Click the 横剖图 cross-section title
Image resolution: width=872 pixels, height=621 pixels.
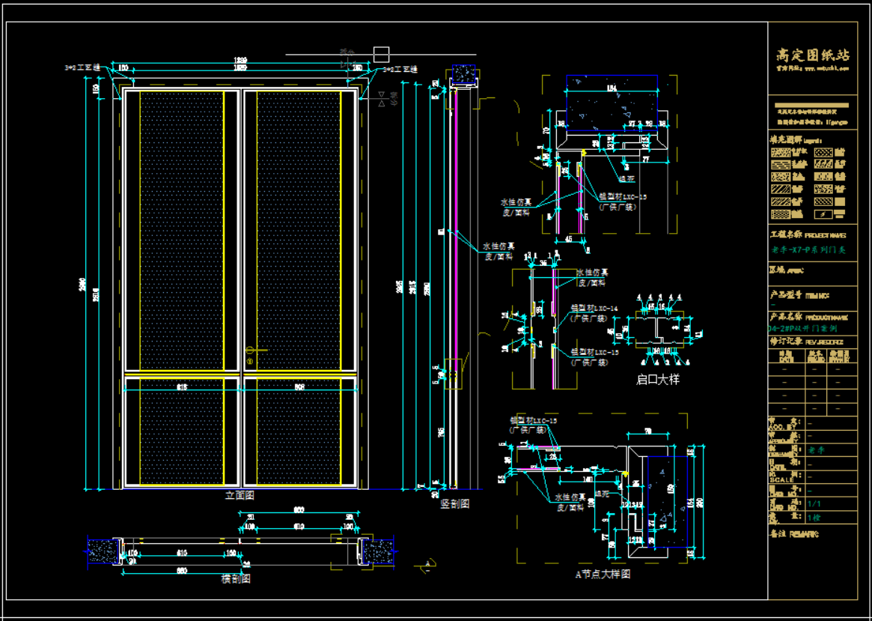(x=236, y=579)
